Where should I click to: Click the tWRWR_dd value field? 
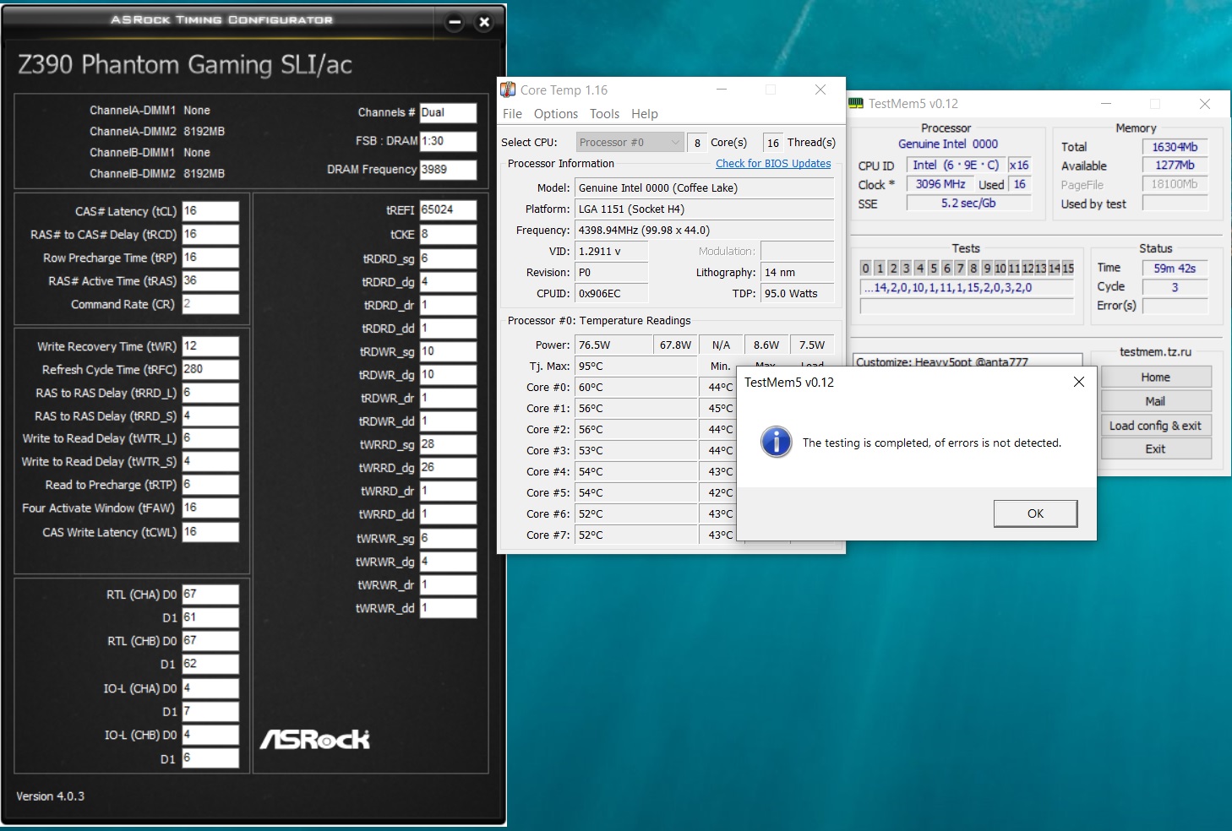tap(448, 608)
